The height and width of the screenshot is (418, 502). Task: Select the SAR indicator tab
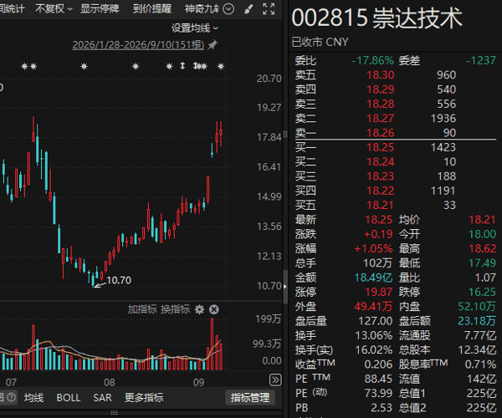[x=102, y=398]
